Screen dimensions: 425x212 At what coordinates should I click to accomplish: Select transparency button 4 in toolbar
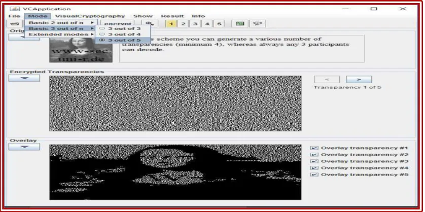pos(207,24)
